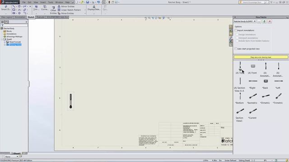The image size is (289, 162).
Task: Click the Print icon in top toolbar
Action: click(93, 2)
